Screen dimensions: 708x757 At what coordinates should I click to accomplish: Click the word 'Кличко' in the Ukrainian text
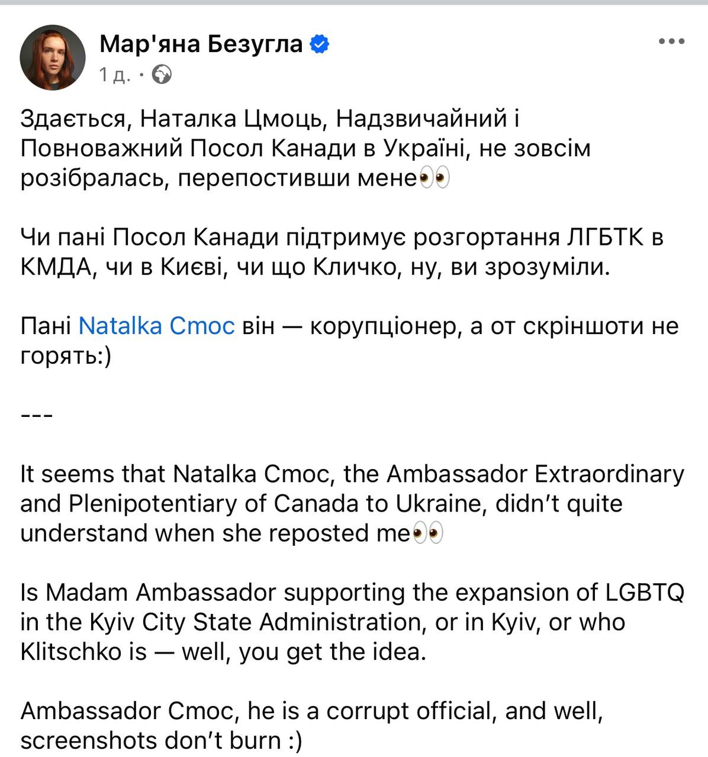(351, 268)
